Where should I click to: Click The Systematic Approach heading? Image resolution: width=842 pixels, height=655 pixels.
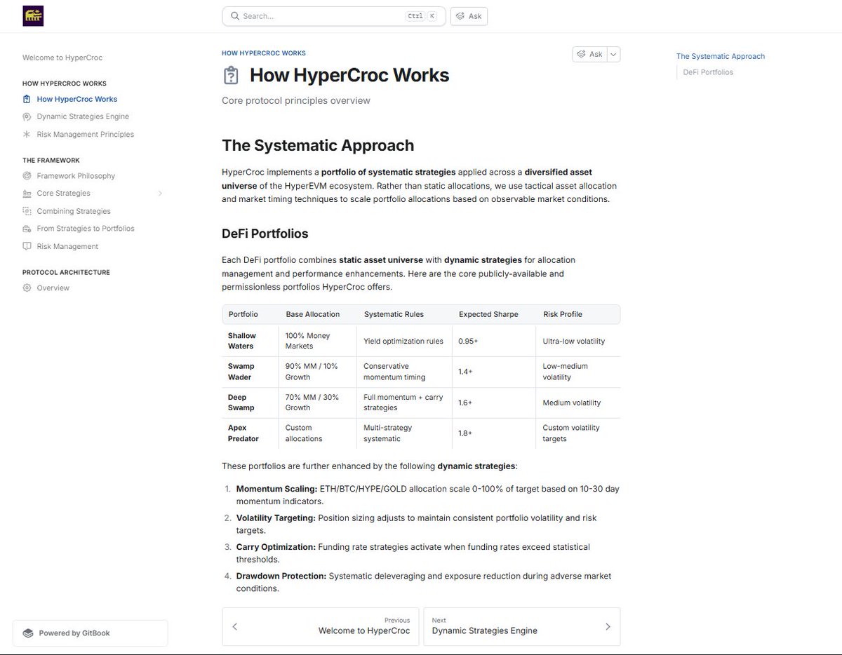(318, 145)
